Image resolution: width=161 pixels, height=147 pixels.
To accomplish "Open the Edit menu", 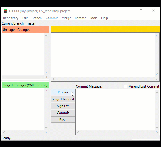I will (x=25, y=18).
